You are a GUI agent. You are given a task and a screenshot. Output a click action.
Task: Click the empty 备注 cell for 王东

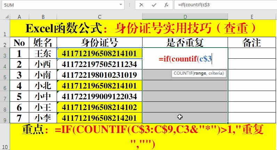click(252, 53)
